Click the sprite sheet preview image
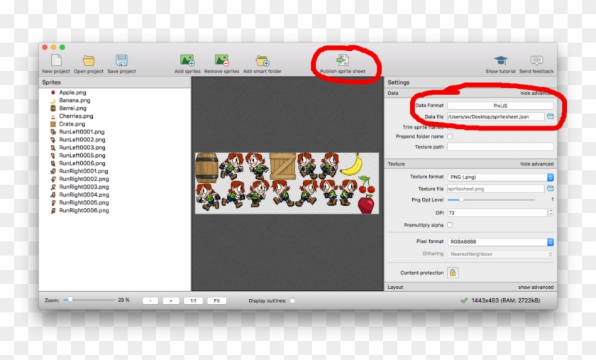Screen dimensions: 596x360 (287, 183)
